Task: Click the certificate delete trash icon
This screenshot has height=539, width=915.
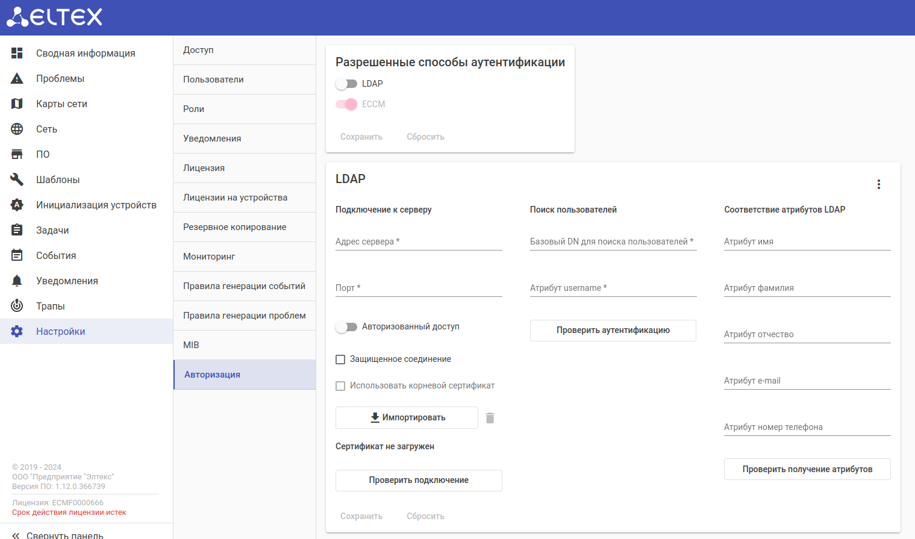Action: pyautogui.click(x=490, y=418)
